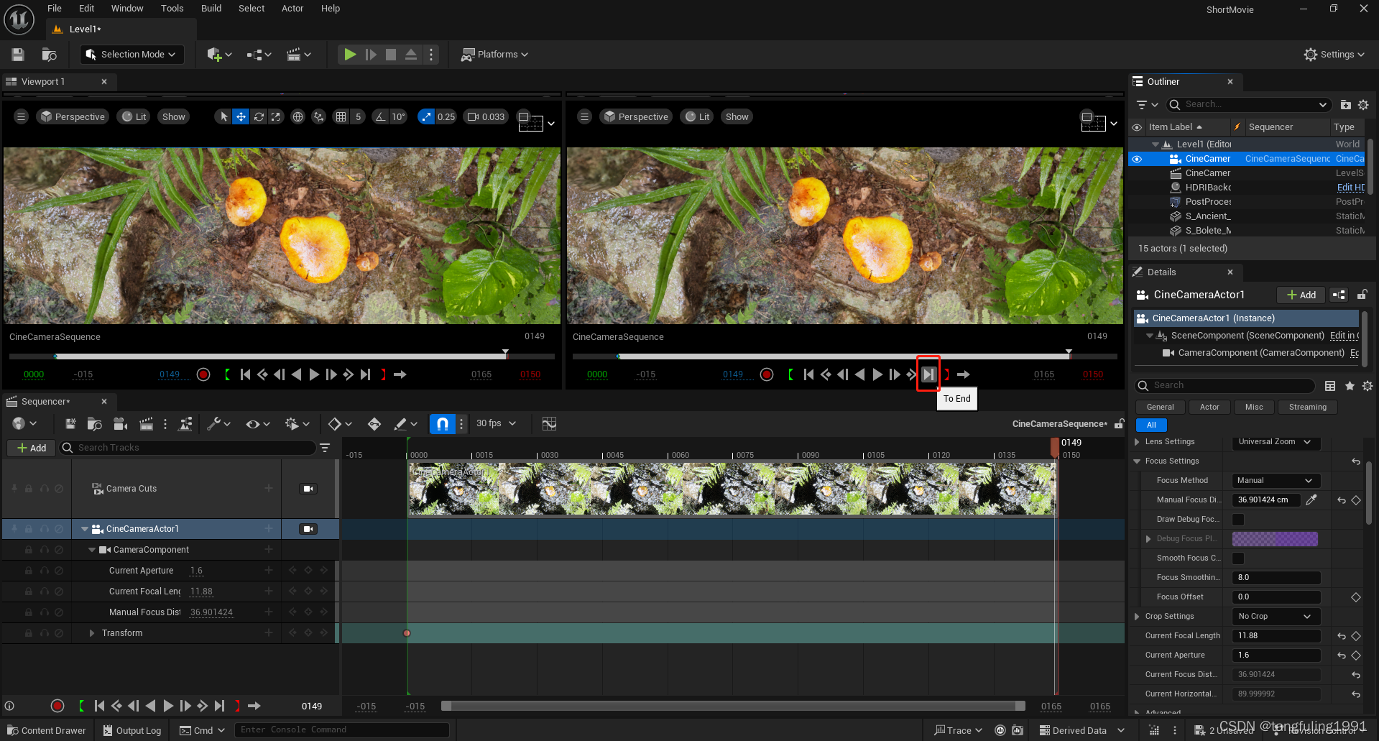1379x741 pixels.
Task: Click the Camera Cuts thumbnail strip
Action: pyautogui.click(x=732, y=489)
